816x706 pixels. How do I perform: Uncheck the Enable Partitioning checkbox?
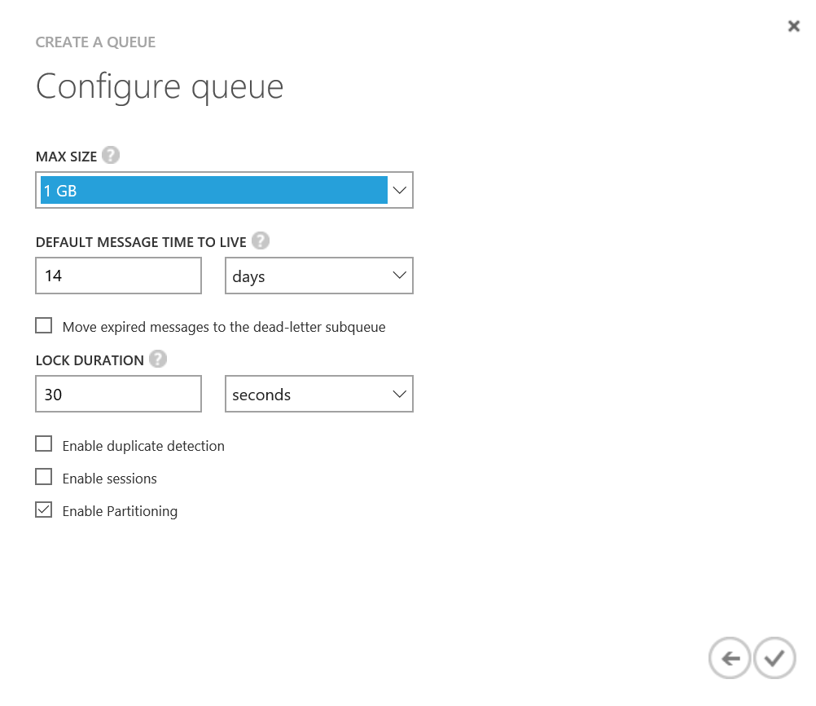44,510
